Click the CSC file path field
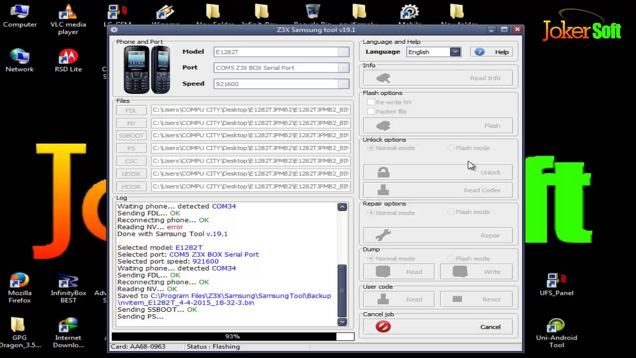Image resolution: width=636 pixels, height=358 pixels. coord(251,161)
